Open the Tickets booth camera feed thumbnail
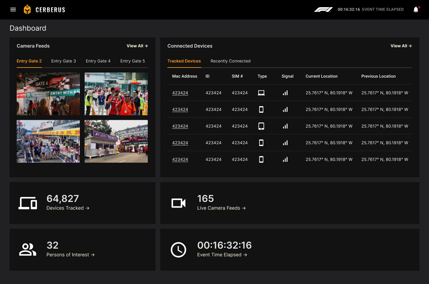 pyautogui.click(x=116, y=141)
